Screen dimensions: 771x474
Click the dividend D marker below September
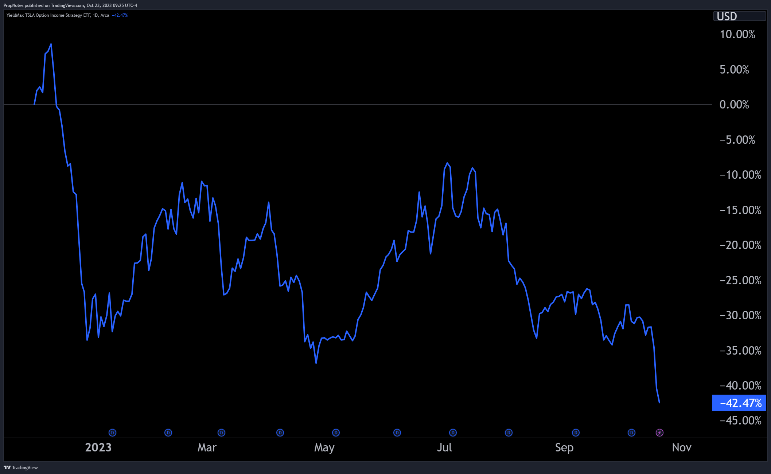tap(575, 433)
